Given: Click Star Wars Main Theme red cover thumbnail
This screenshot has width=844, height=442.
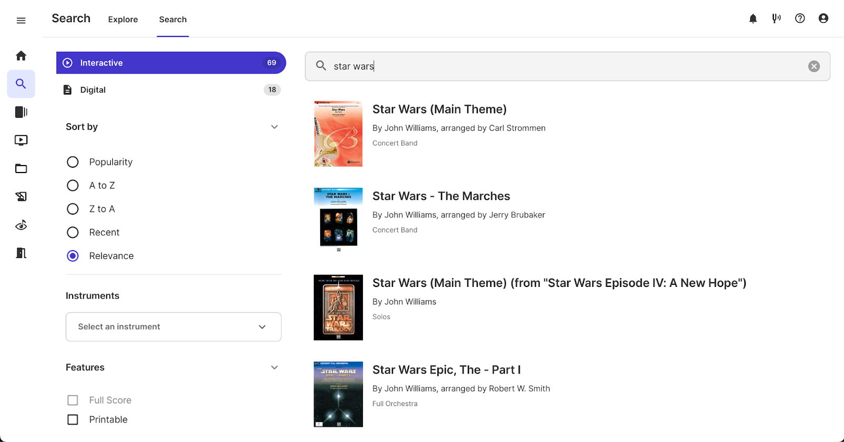Looking at the screenshot, I should pos(338,134).
